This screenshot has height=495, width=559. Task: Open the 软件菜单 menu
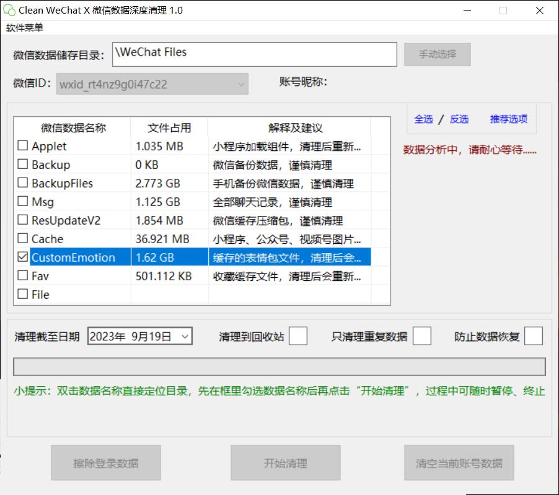pyautogui.click(x=25, y=28)
